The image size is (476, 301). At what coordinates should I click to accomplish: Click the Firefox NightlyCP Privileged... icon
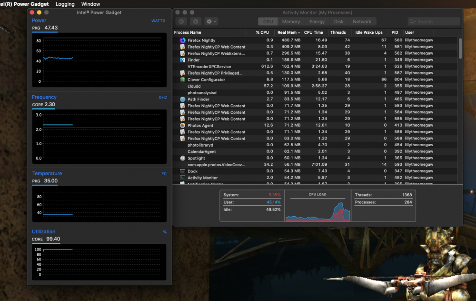[x=182, y=73]
